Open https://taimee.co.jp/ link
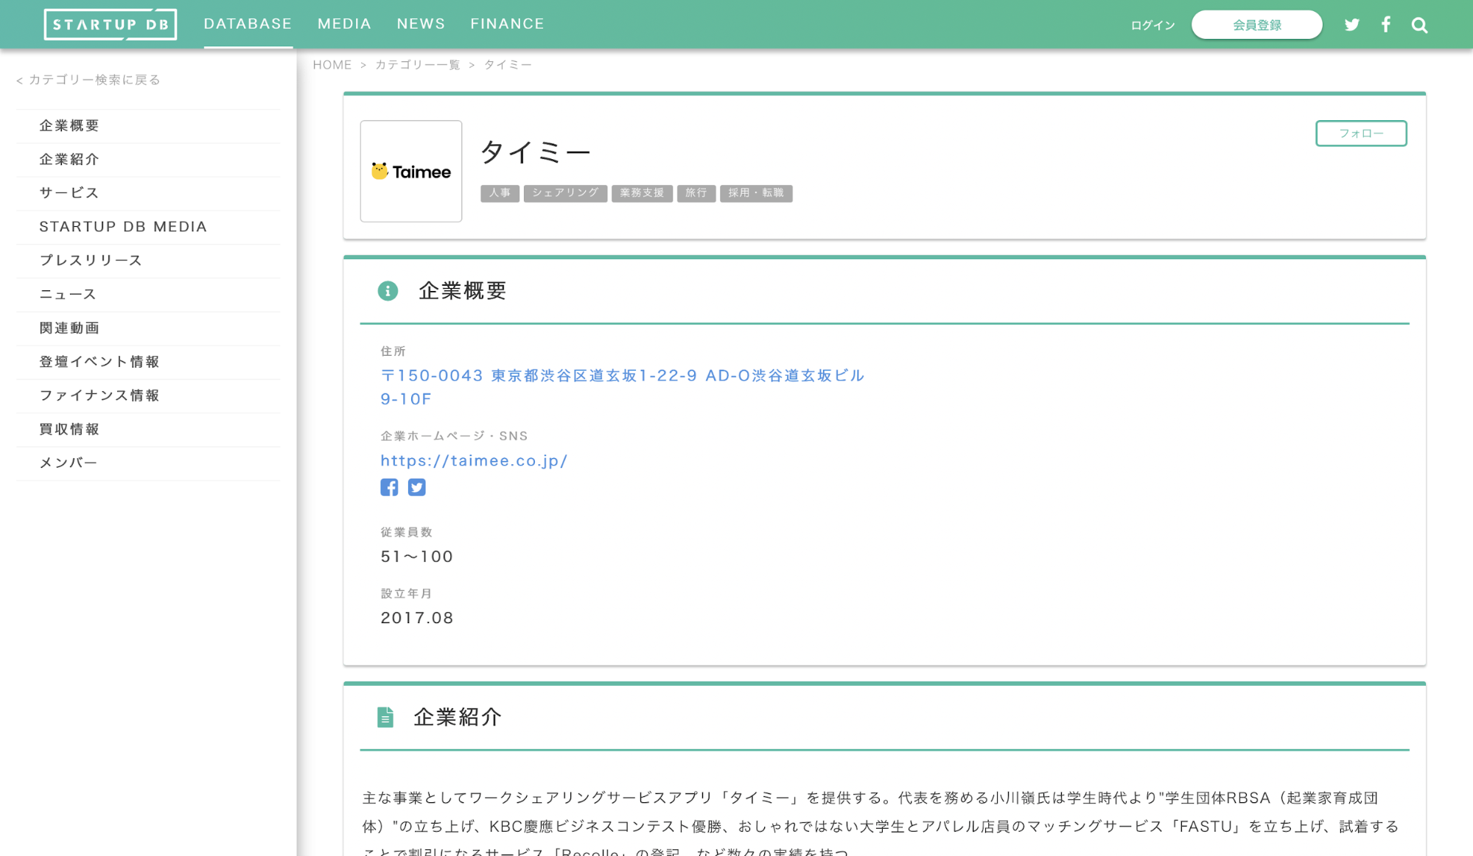The height and width of the screenshot is (856, 1473). (x=474, y=460)
